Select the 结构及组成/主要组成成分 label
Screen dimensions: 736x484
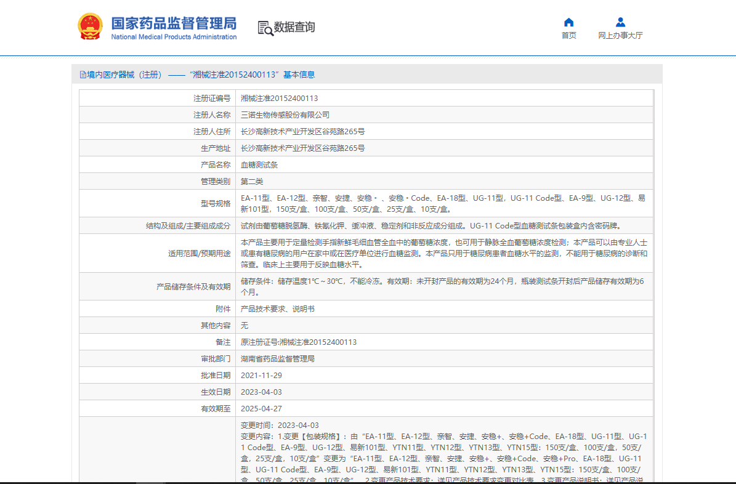(188, 226)
